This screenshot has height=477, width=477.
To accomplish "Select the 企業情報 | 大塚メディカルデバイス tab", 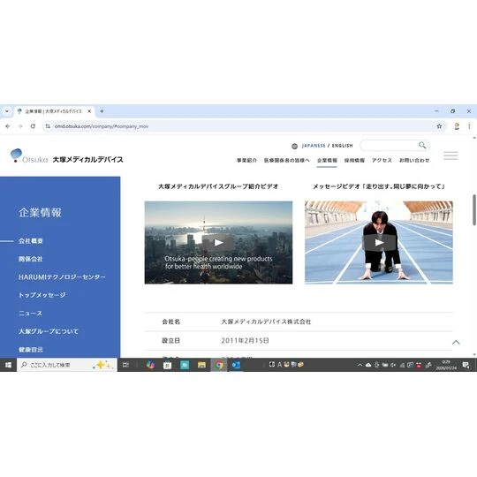I will click(54, 111).
